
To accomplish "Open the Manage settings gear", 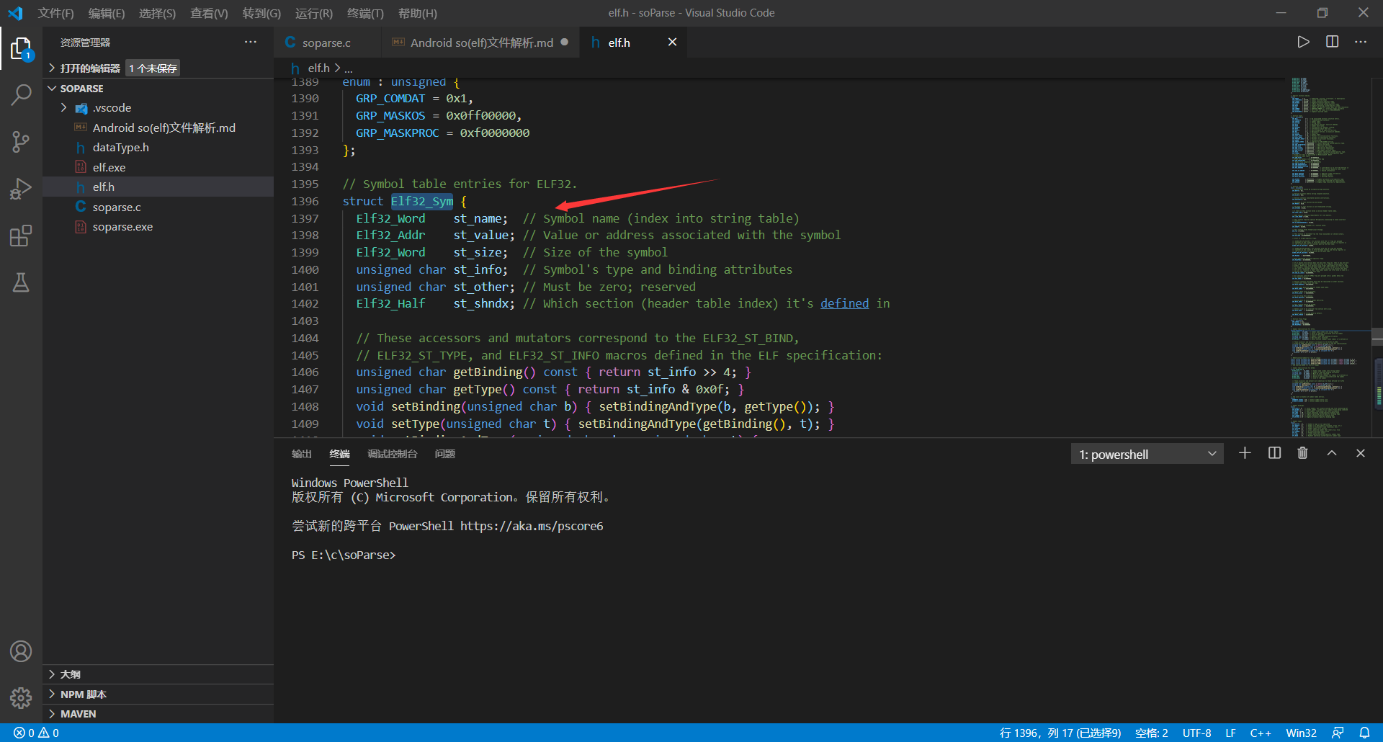I will (x=21, y=697).
